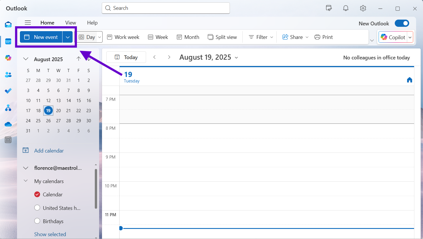Viewport: 423px width, 239px height.
Task: Open the View tab
Action: tap(71, 22)
